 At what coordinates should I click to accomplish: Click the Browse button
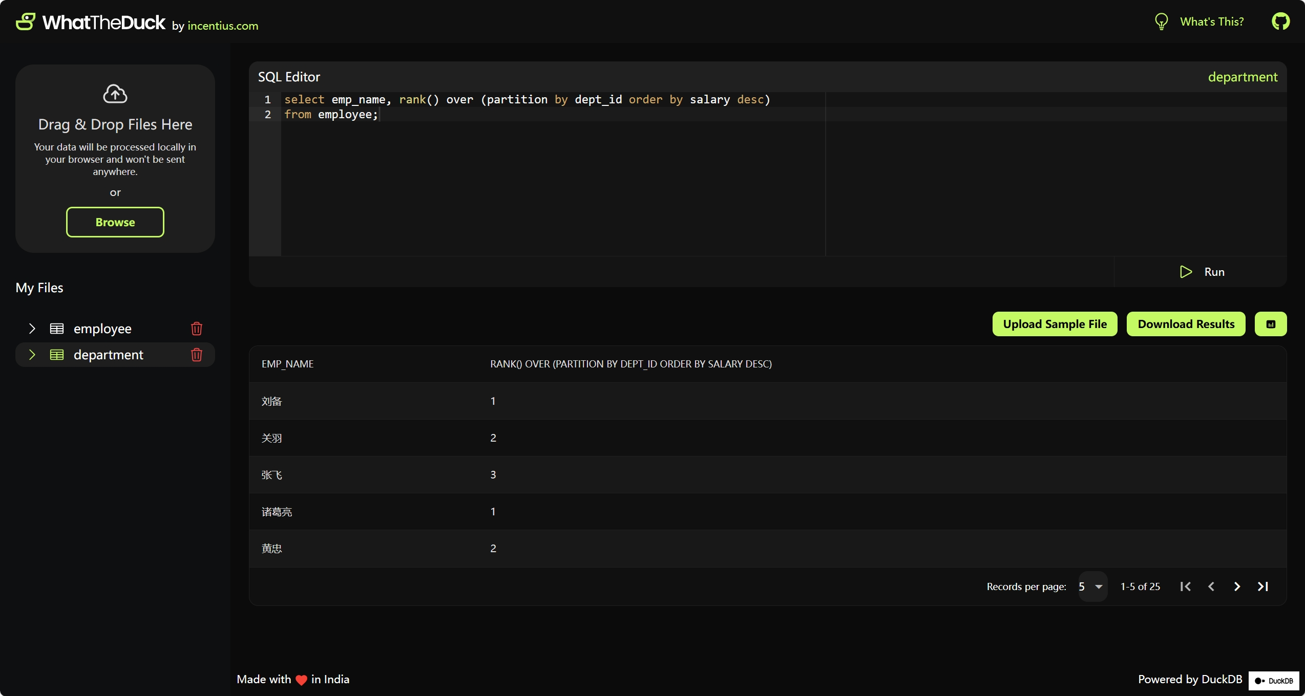[115, 222]
